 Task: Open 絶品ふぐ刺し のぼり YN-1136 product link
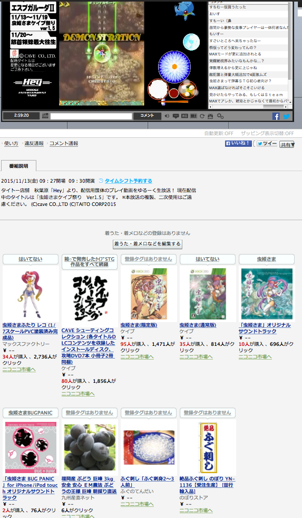coord(207,485)
